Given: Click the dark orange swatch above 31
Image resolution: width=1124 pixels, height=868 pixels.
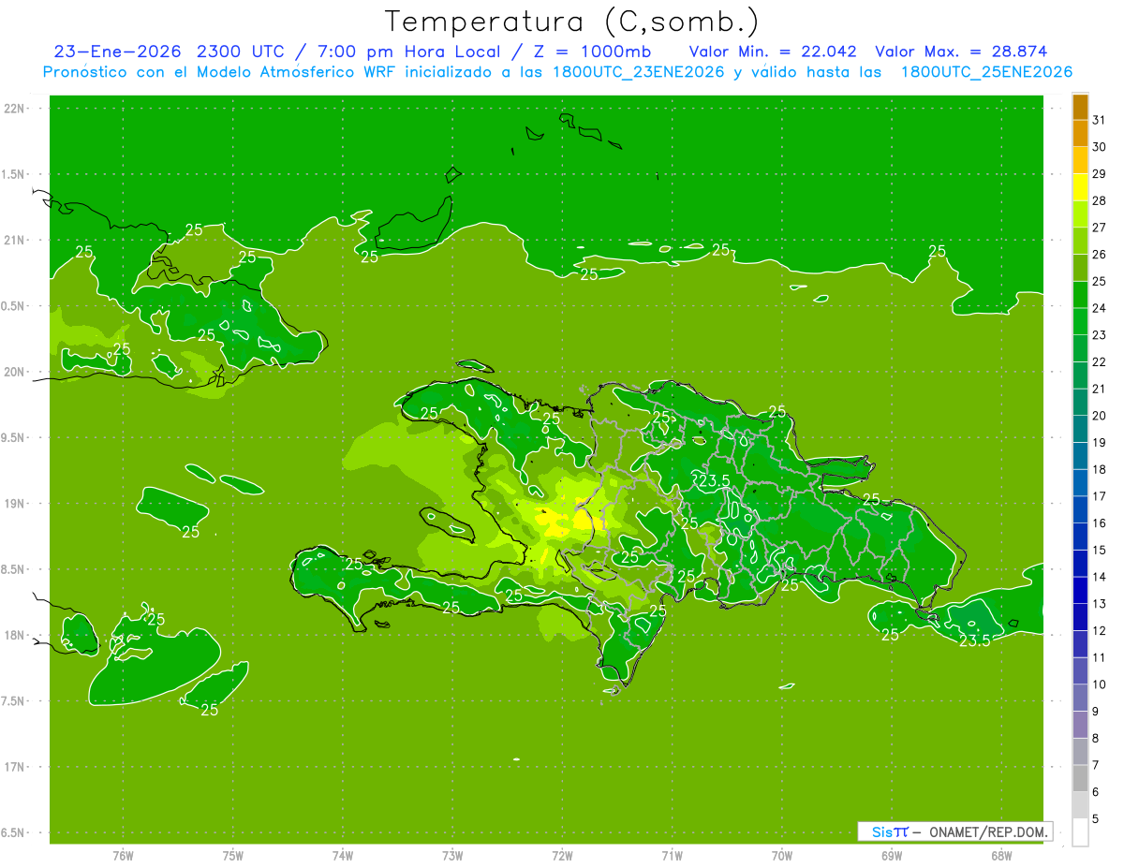Looking at the screenshot, I should click(x=1080, y=106).
